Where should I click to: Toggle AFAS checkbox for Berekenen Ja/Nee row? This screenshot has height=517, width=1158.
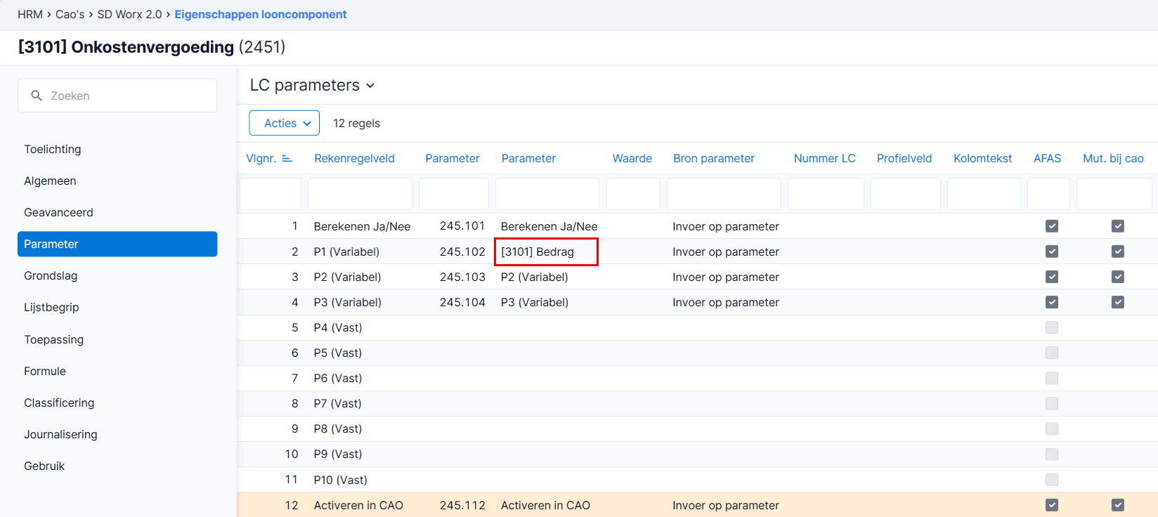[x=1051, y=226]
